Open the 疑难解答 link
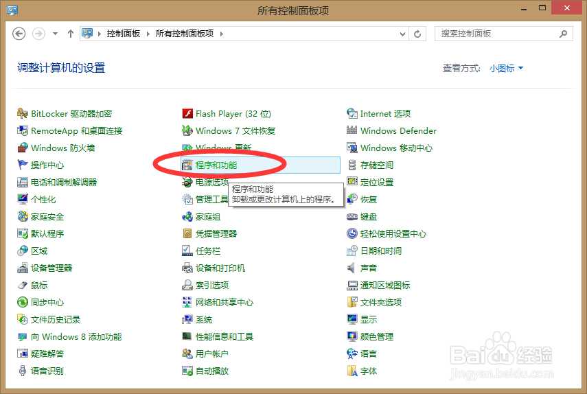 click(47, 354)
